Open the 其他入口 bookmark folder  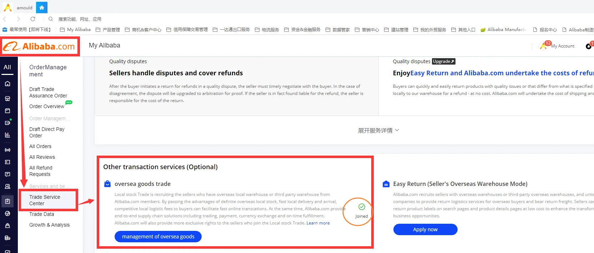tap(463, 30)
